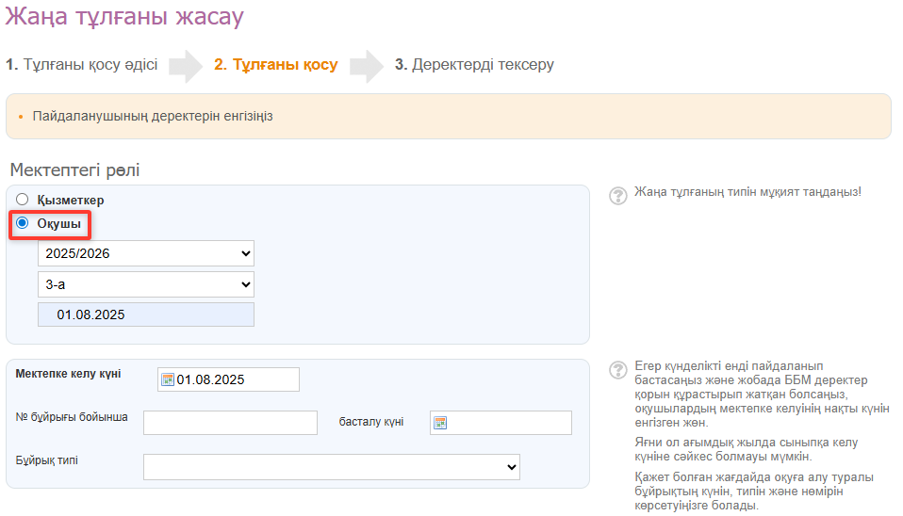
Task: Click the Жаңа тұлғаны жасау page heading
Action: [x=124, y=16]
